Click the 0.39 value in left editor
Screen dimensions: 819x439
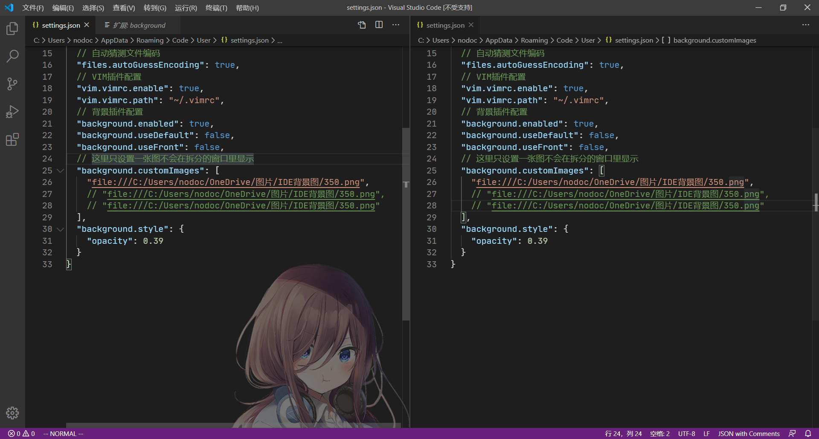[x=153, y=241]
